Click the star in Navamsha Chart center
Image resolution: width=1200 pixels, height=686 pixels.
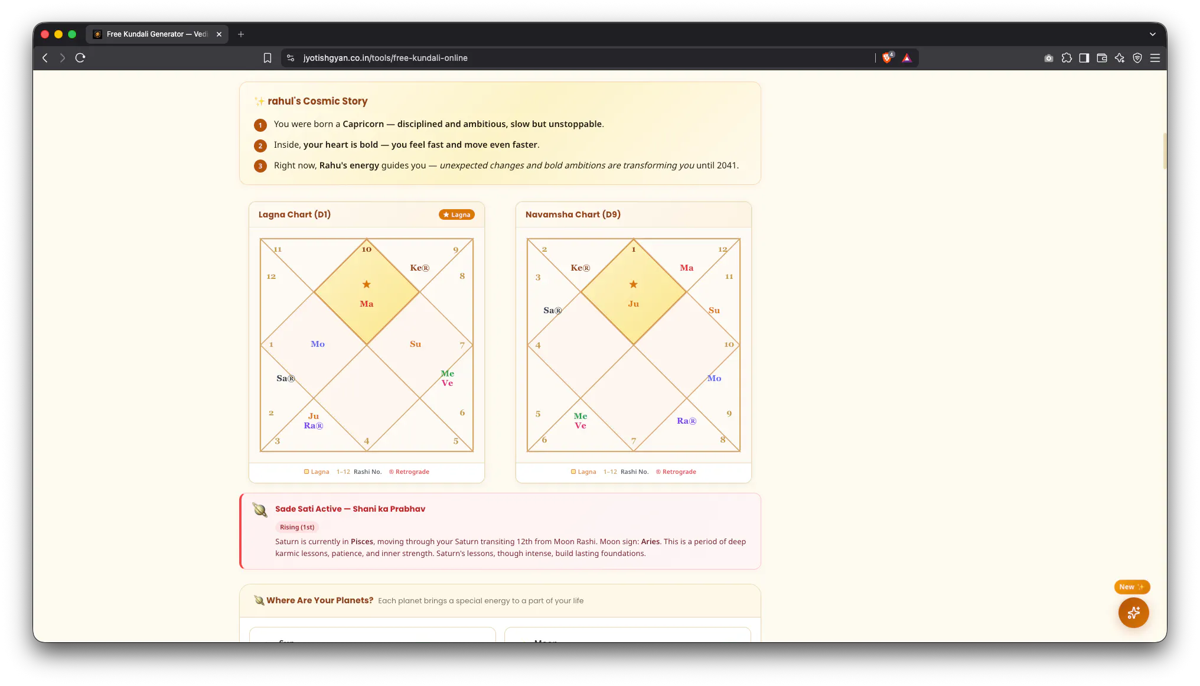coord(634,284)
